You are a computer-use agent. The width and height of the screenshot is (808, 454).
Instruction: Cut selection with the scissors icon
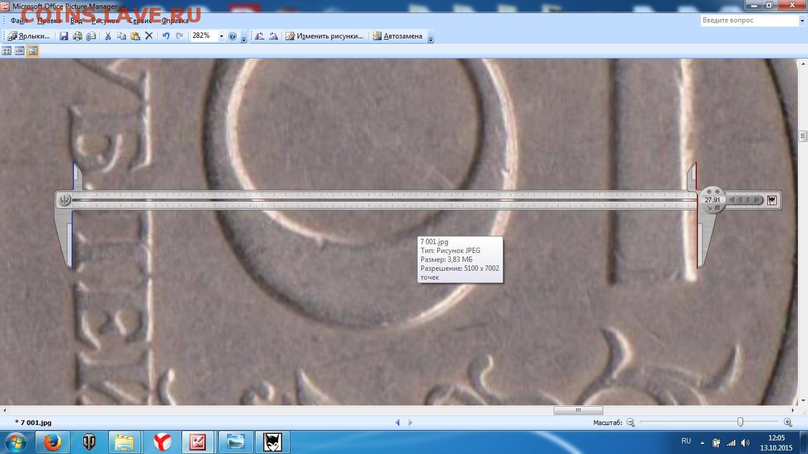click(x=108, y=36)
